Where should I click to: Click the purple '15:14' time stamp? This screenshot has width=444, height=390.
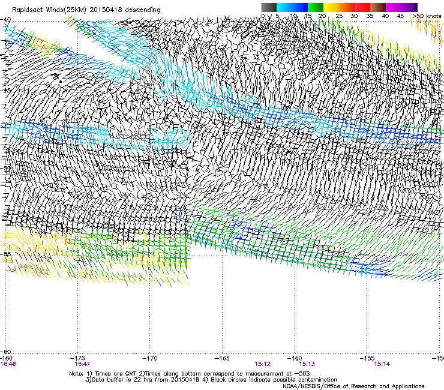point(382,364)
